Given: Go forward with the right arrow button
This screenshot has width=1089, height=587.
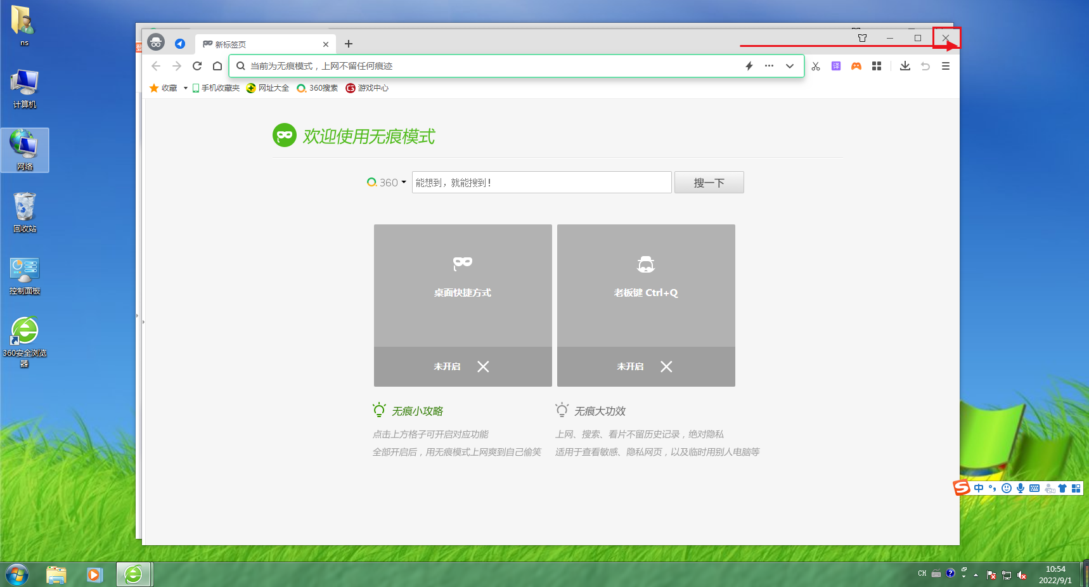Looking at the screenshot, I should [x=177, y=66].
